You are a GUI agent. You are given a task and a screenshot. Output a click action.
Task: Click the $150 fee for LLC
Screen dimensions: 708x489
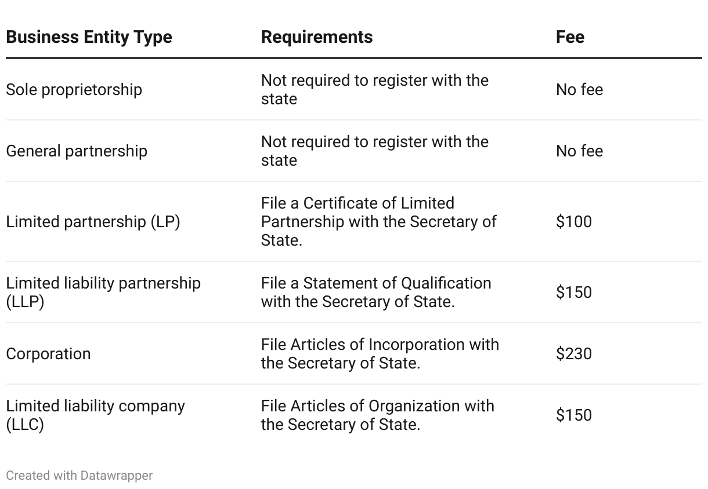tap(573, 415)
